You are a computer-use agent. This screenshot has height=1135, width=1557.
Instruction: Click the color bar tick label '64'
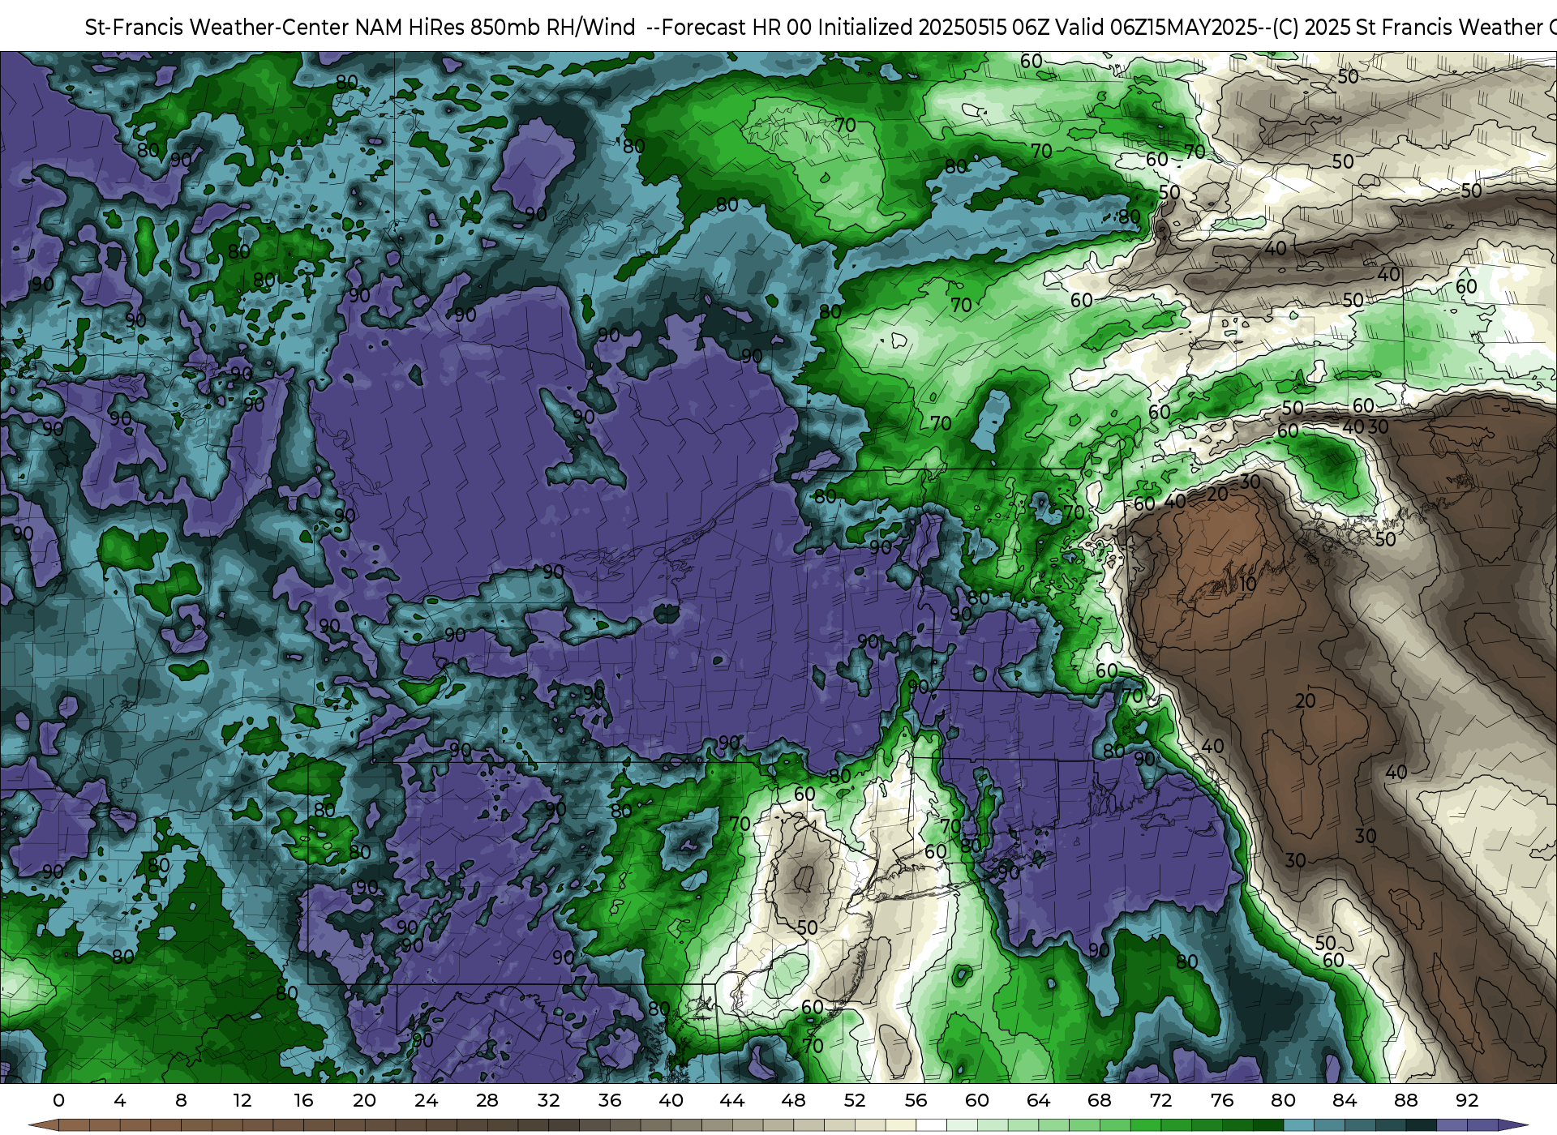point(1038,1100)
